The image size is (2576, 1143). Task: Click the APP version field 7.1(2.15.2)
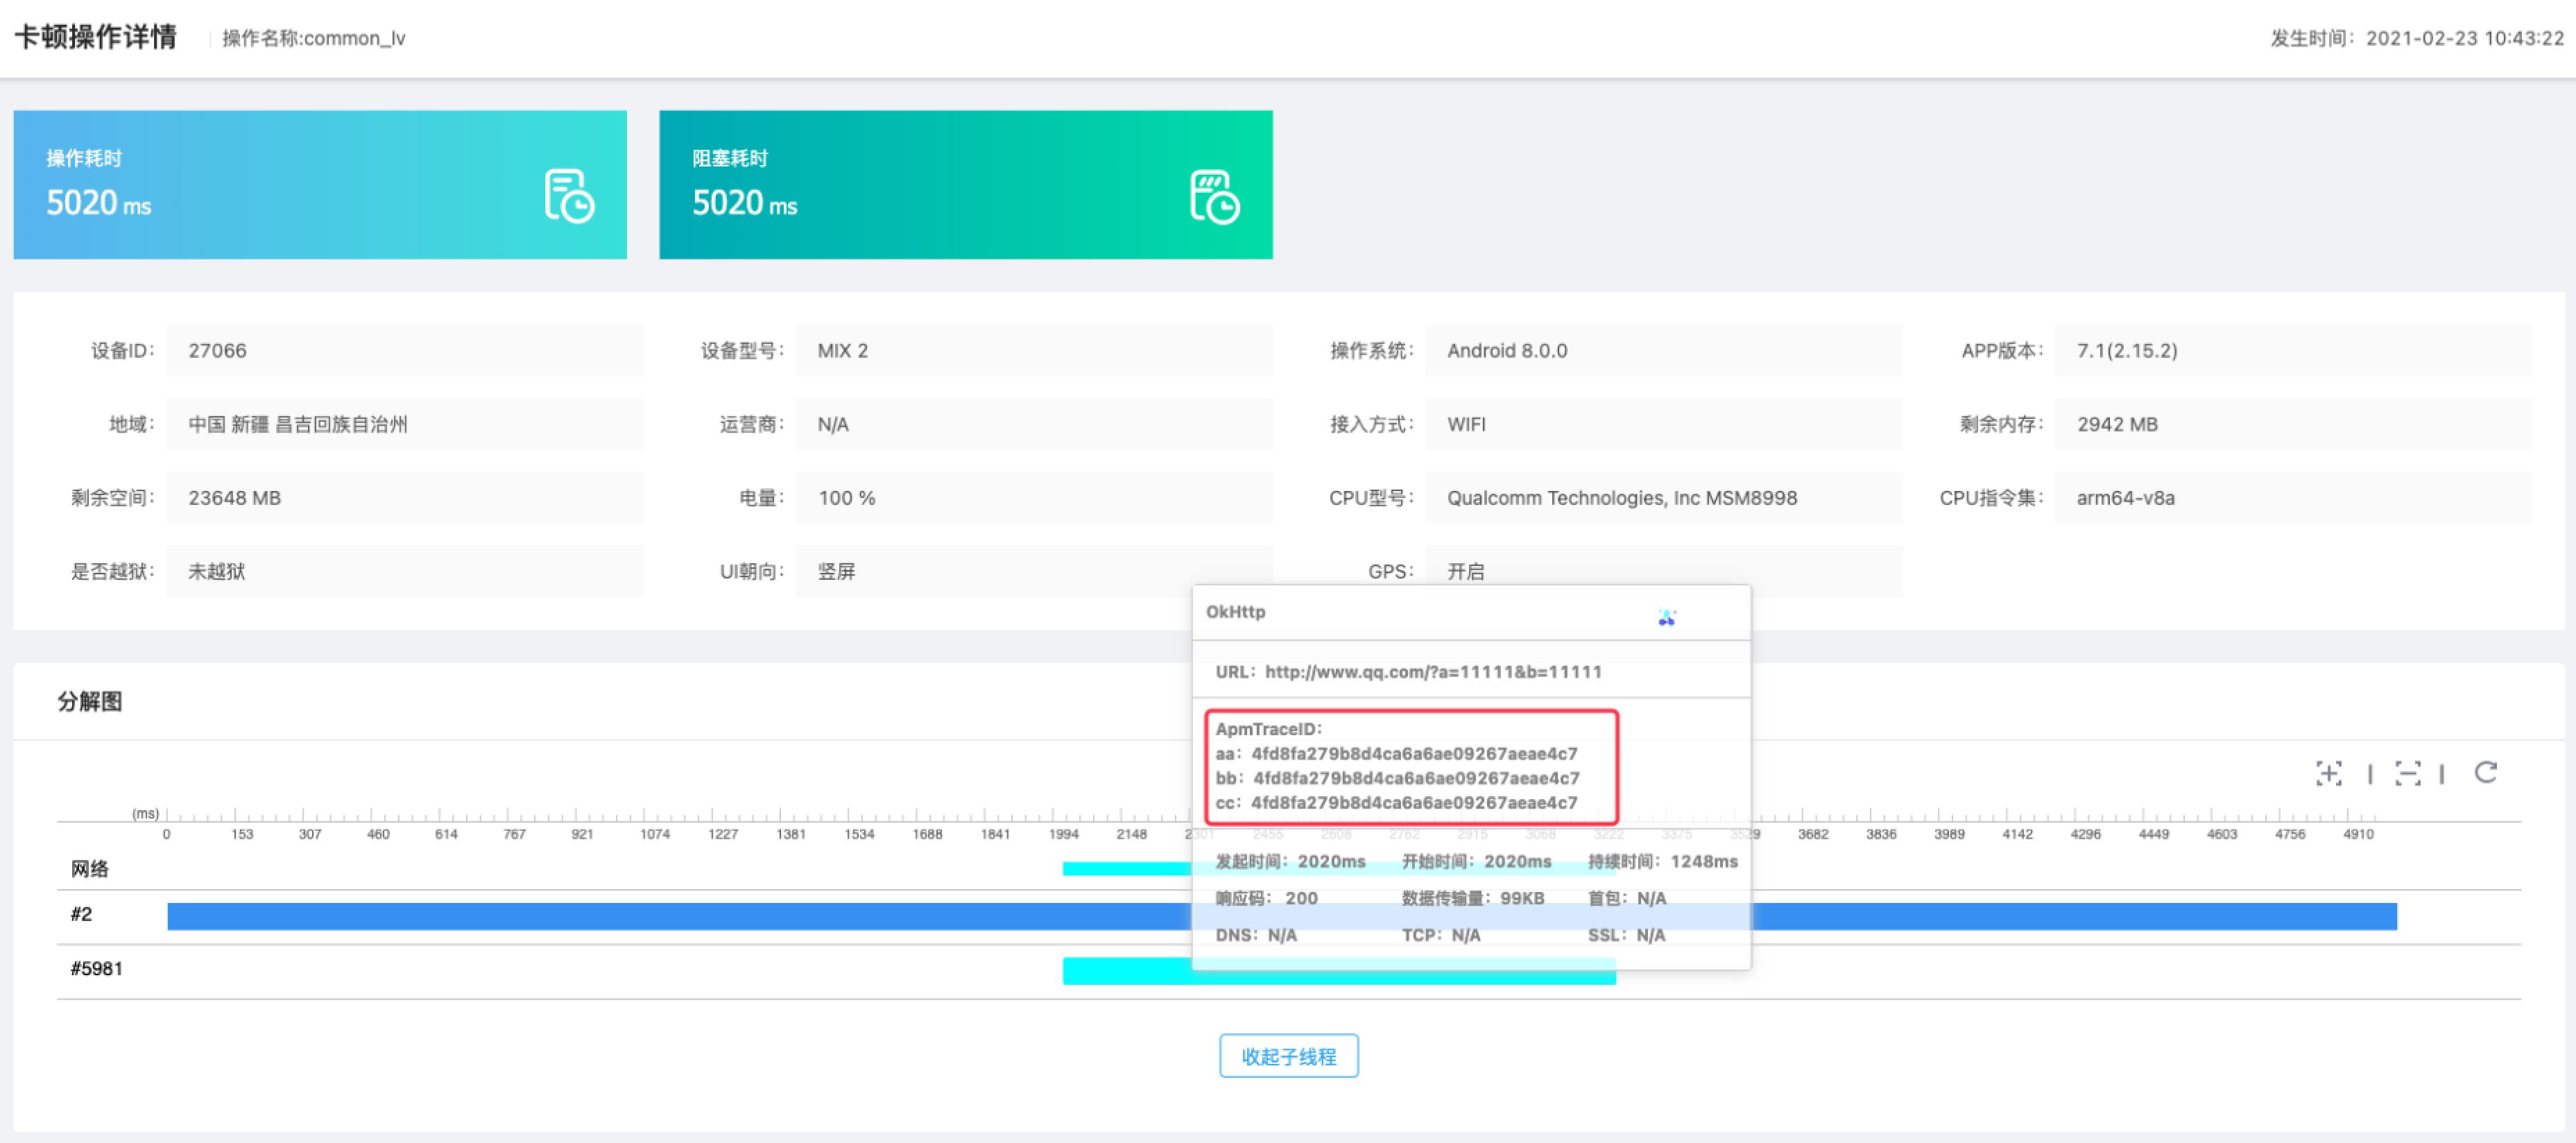(x=2294, y=351)
